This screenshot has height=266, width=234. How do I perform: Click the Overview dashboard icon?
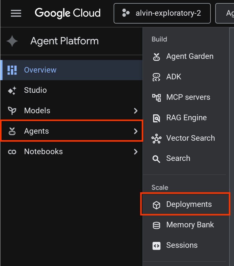[12, 70]
